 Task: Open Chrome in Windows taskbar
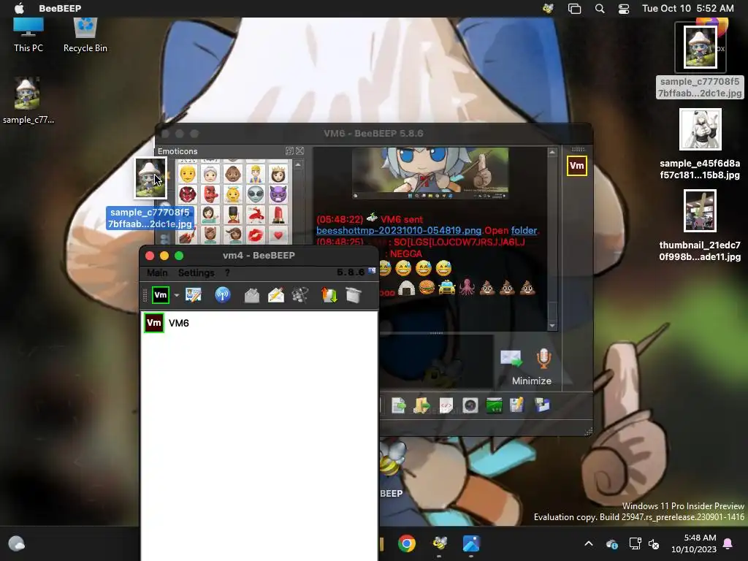pyautogui.click(x=406, y=543)
